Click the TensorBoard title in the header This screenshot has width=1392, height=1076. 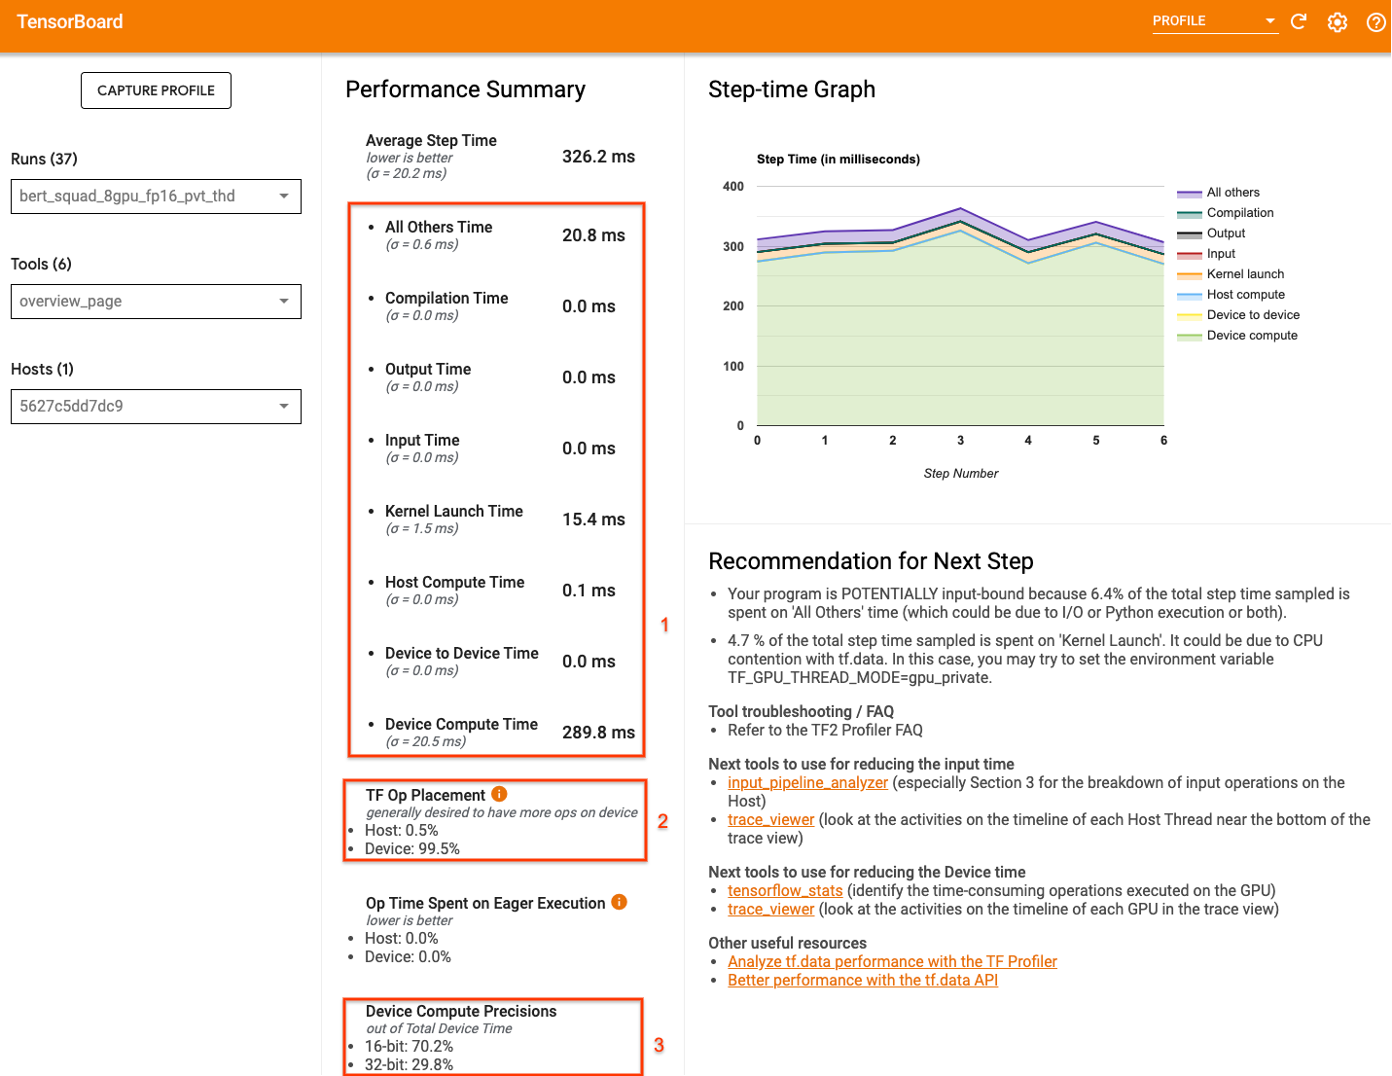click(x=69, y=20)
